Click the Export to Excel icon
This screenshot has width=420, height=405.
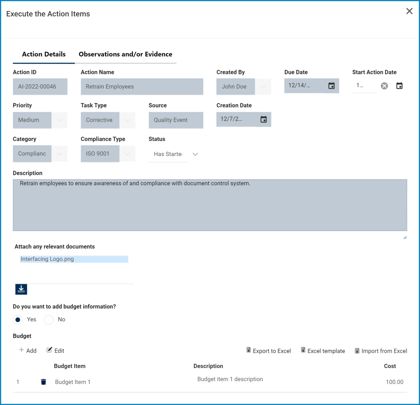click(x=249, y=350)
